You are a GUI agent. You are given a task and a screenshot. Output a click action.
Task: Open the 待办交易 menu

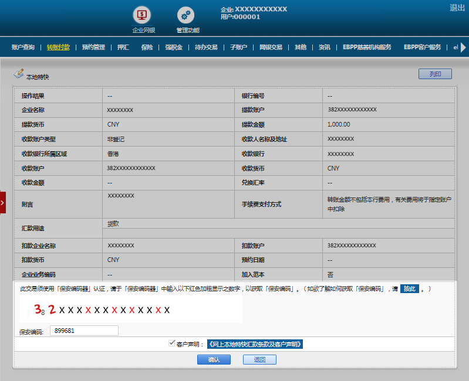pos(206,47)
